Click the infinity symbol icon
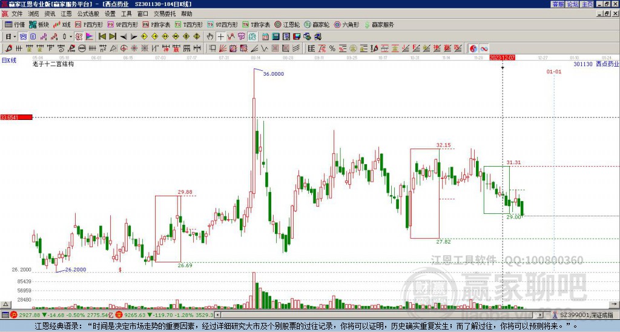 [x=484, y=48]
